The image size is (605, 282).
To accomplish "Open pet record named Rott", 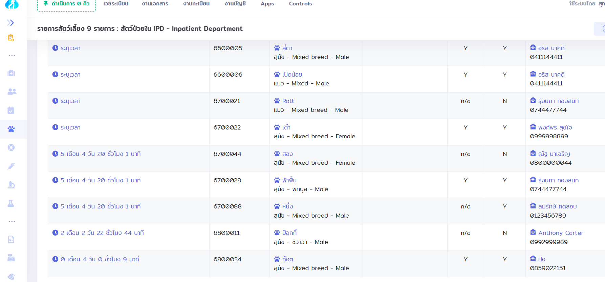I will (288, 101).
